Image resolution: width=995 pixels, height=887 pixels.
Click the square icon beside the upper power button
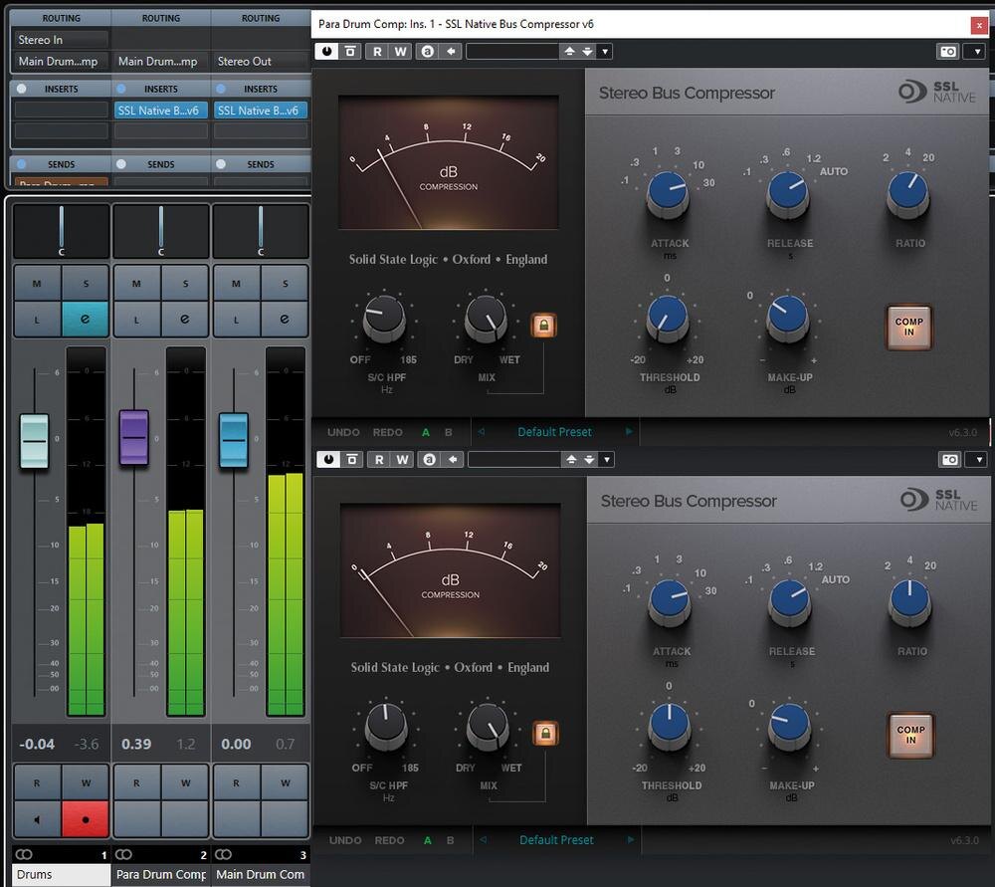click(x=350, y=51)
